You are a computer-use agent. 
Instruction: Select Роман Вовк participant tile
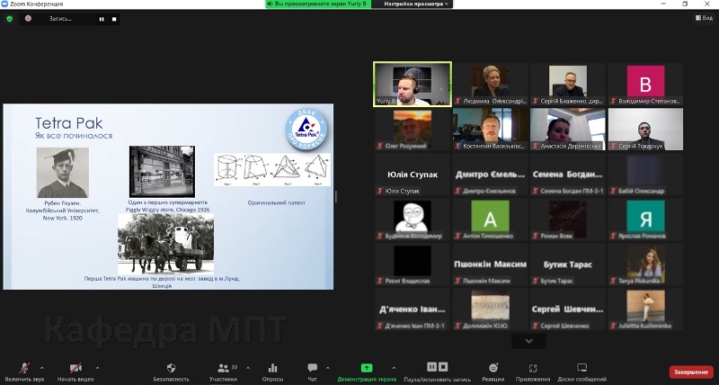(x=568, y=219)
